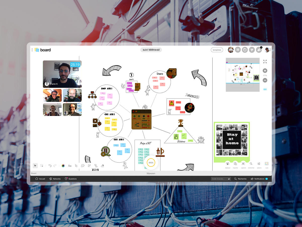302x227 pixels.
Task: Click the 'URGENCES' label
Action: tap(193, 96)
